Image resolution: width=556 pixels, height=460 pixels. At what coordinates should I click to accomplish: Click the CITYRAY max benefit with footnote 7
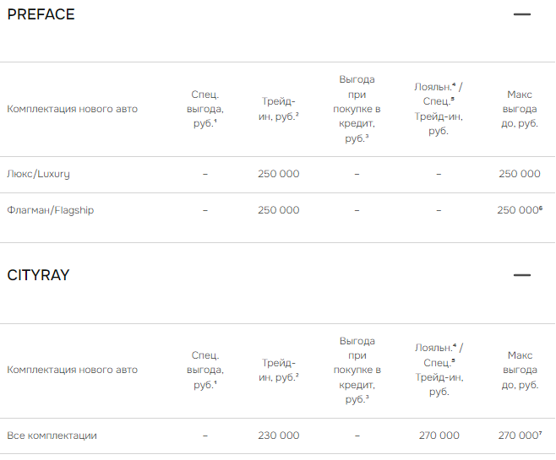519,436
